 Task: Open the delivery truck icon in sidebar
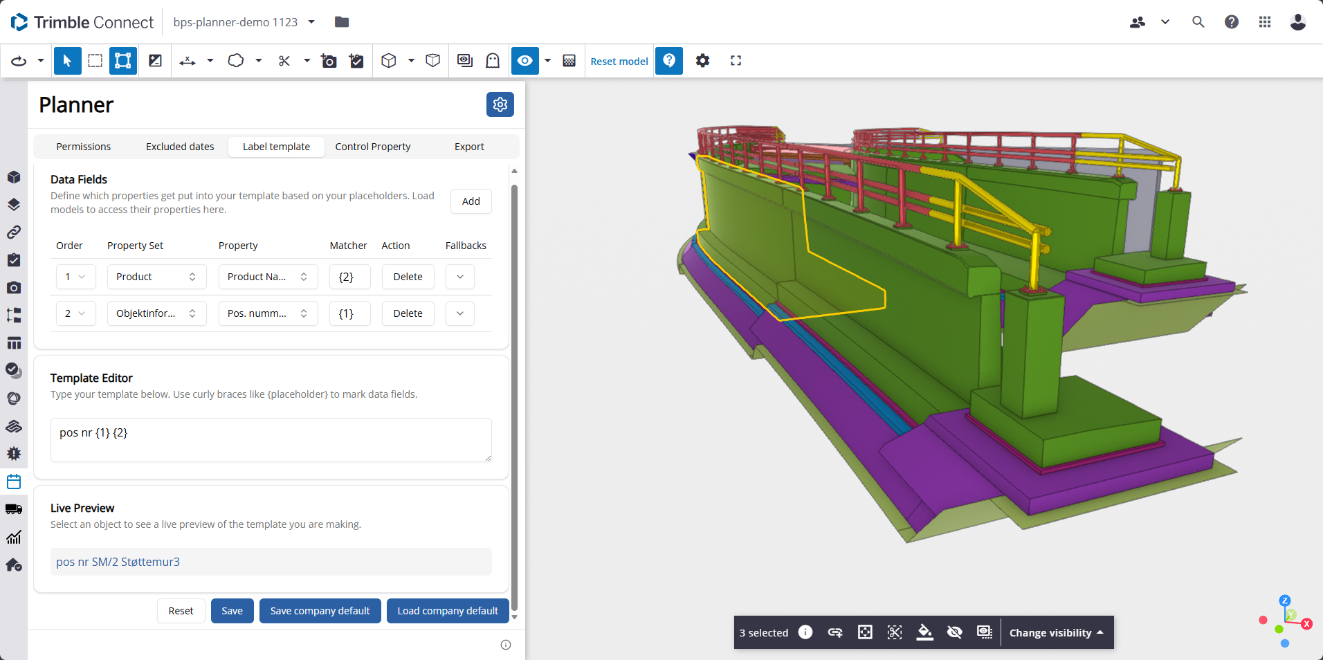tap(14, 509)
